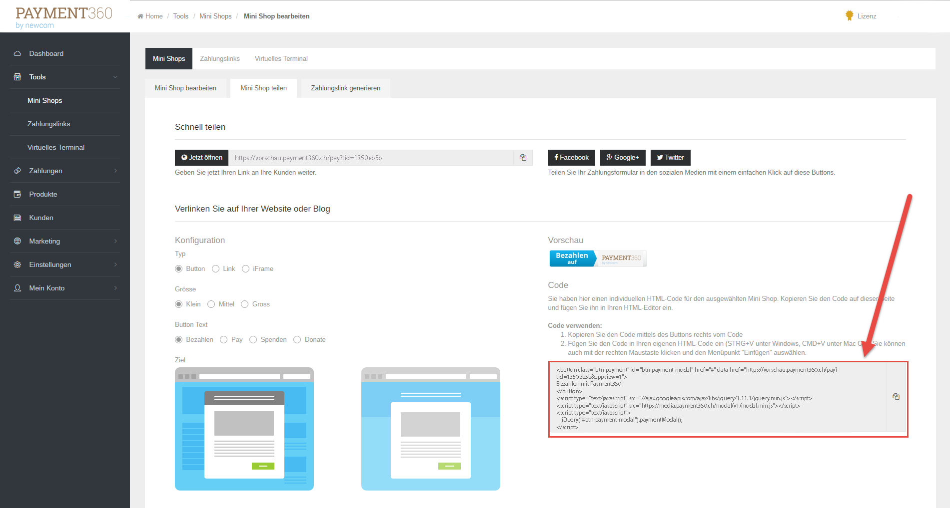Viewport: 950px width, 508px height.
Task: Click the Produkte icon in sidebar
Action: coord(17,194)
